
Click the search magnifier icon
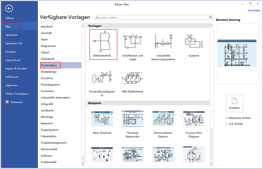211,17
